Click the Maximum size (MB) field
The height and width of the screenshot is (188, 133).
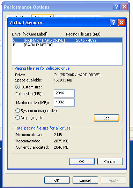(x=64, y=102)
